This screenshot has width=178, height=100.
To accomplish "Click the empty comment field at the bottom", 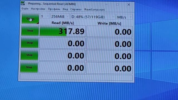I will 76,77.
